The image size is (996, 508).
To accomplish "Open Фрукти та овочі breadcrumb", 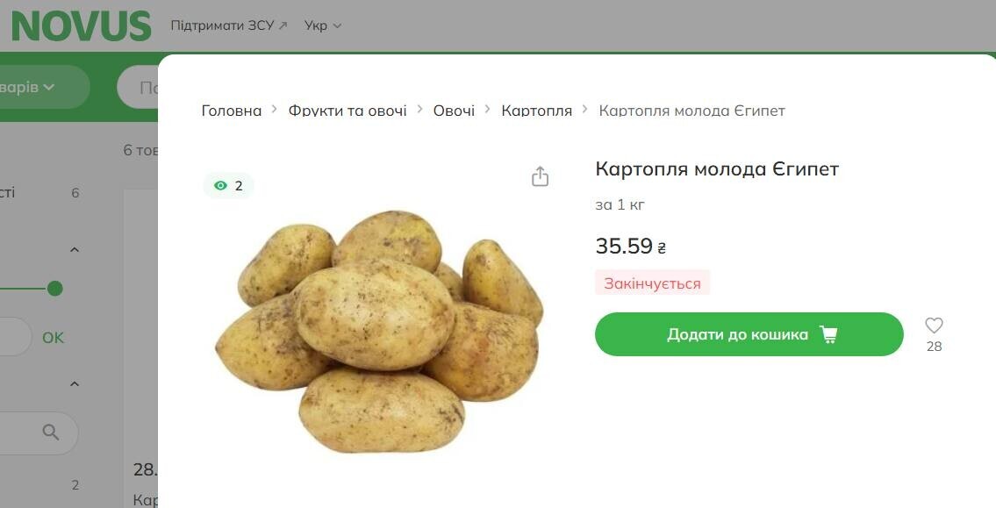I will click(348, 111).
